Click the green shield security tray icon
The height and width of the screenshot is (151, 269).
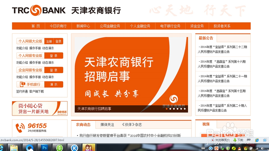(228, 148)
